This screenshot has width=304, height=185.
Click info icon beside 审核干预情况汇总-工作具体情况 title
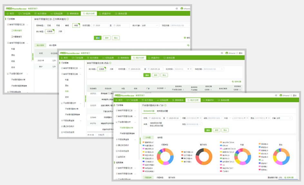[68, 19]
